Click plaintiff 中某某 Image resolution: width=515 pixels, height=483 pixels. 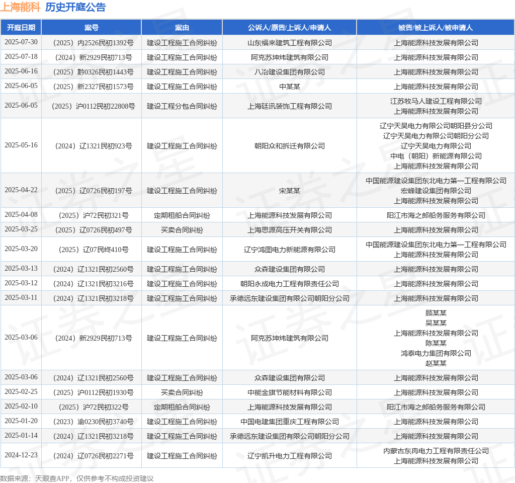click(289, 87)
